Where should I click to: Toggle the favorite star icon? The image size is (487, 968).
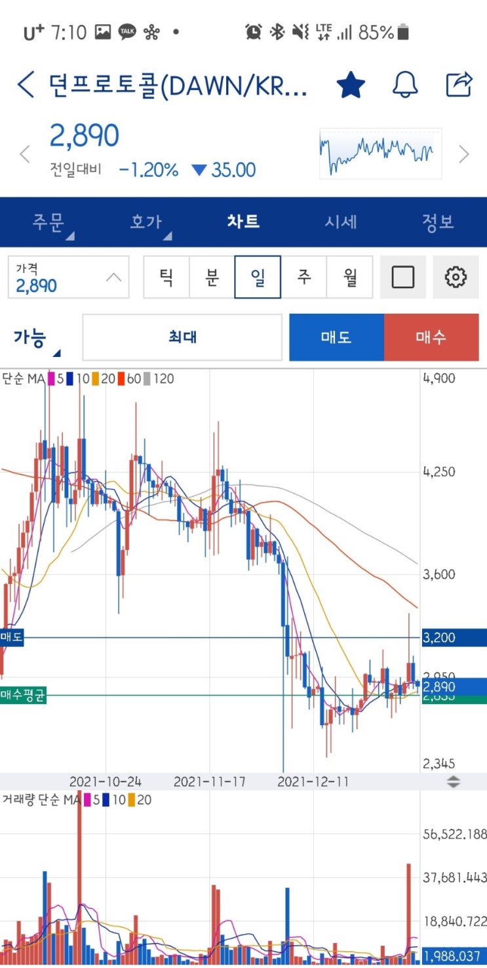click(351, 85)
